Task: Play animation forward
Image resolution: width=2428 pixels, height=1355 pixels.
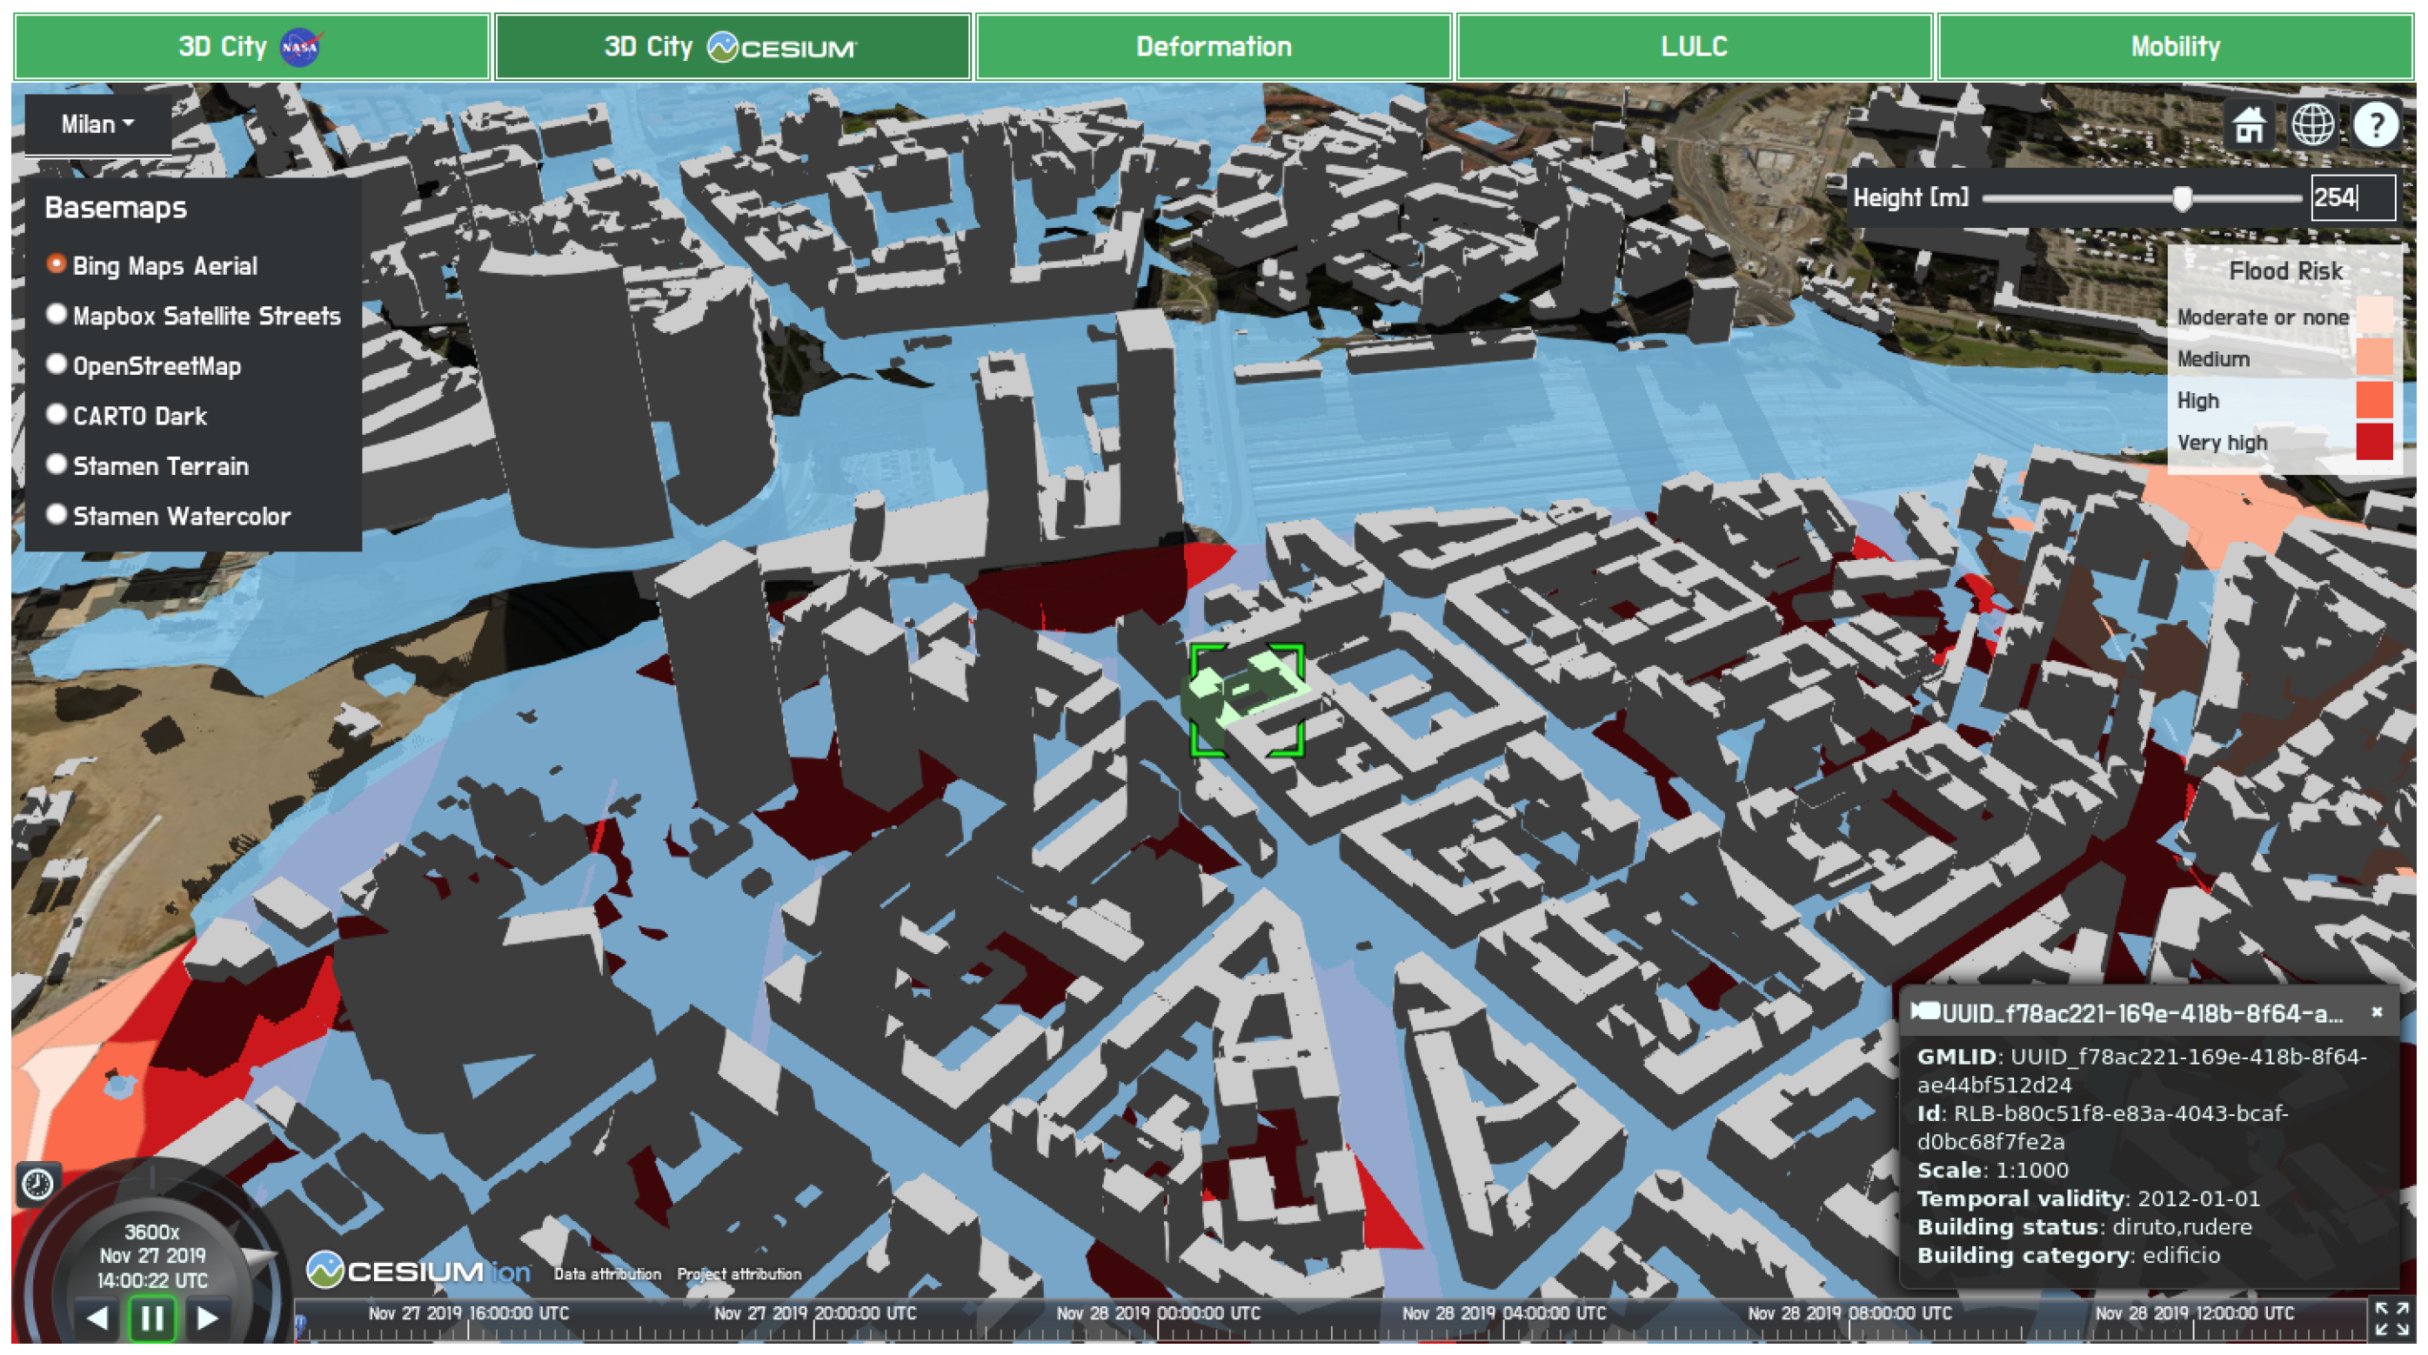Action: point(207,1318)
